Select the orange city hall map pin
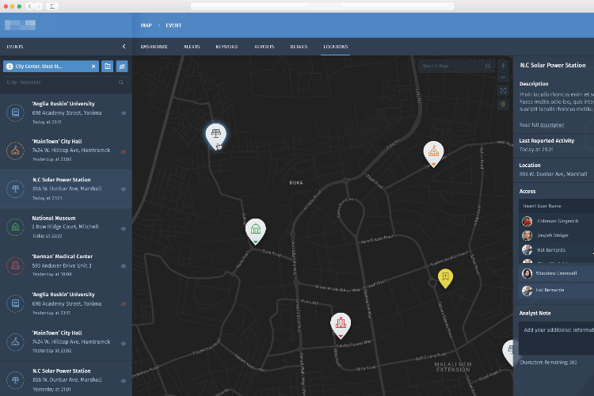Screen dimensions: 594x396 (x=433, y=153)
